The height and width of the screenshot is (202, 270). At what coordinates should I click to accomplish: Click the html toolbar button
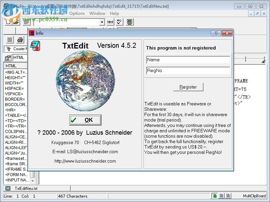tap(110, 22)
